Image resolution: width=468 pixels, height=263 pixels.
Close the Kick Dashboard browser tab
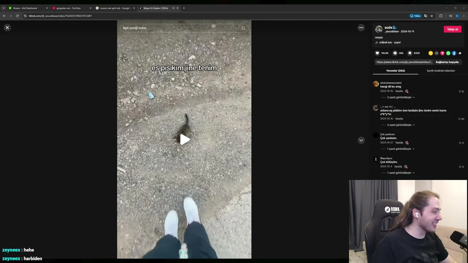(47, 8)
